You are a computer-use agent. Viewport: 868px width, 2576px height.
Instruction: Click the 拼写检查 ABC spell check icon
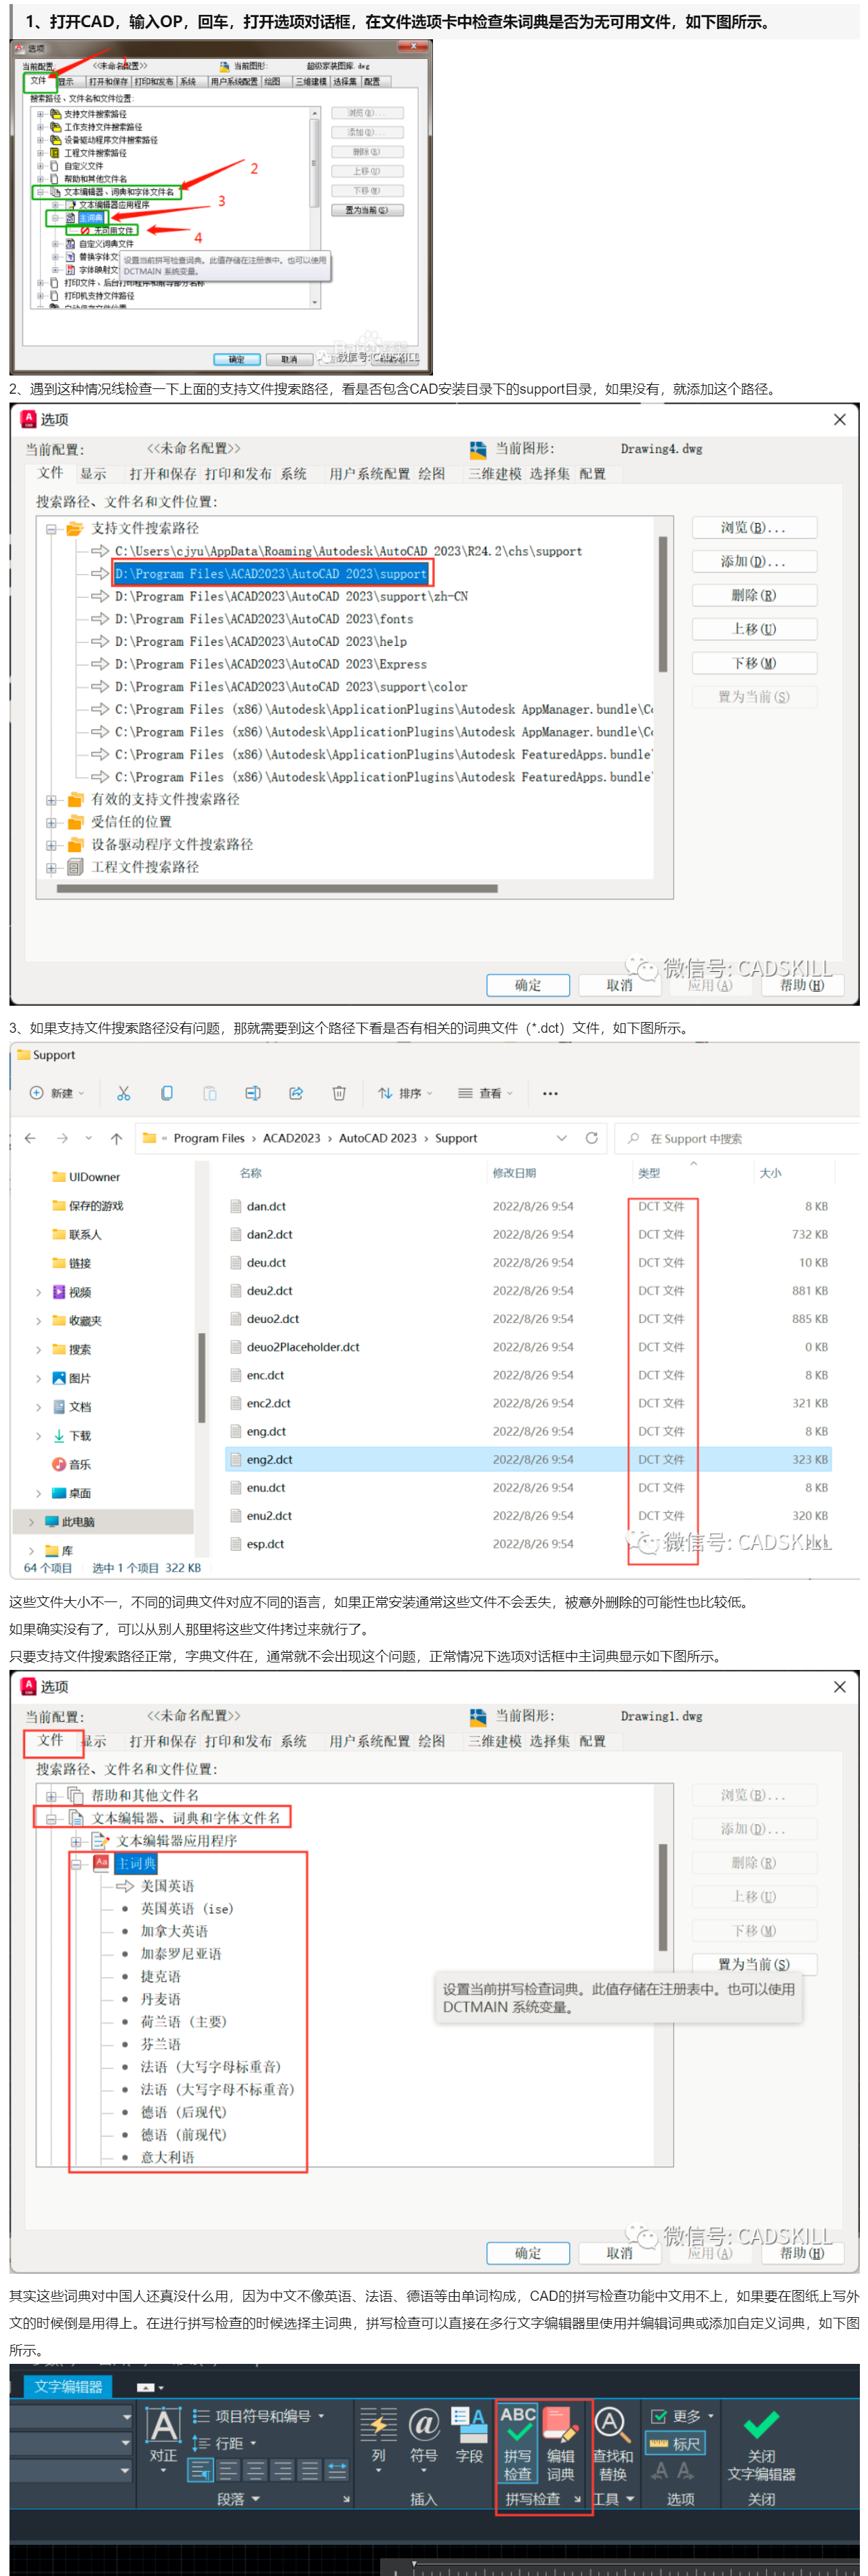518,2430
